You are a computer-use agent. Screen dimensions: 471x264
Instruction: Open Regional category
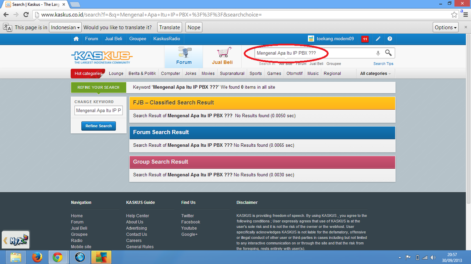click(x=332, y=73)
